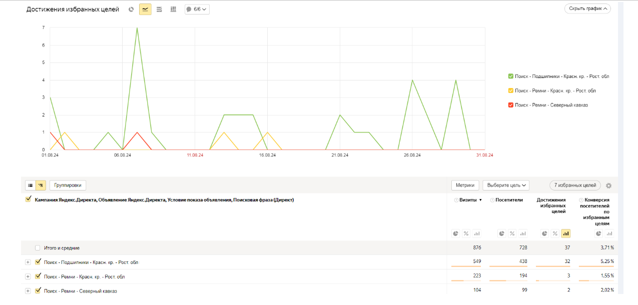The width and height of the screenshot is (638, 305).
Task: Toggle Подшипники series in chart legend
Action: point(511,76)
